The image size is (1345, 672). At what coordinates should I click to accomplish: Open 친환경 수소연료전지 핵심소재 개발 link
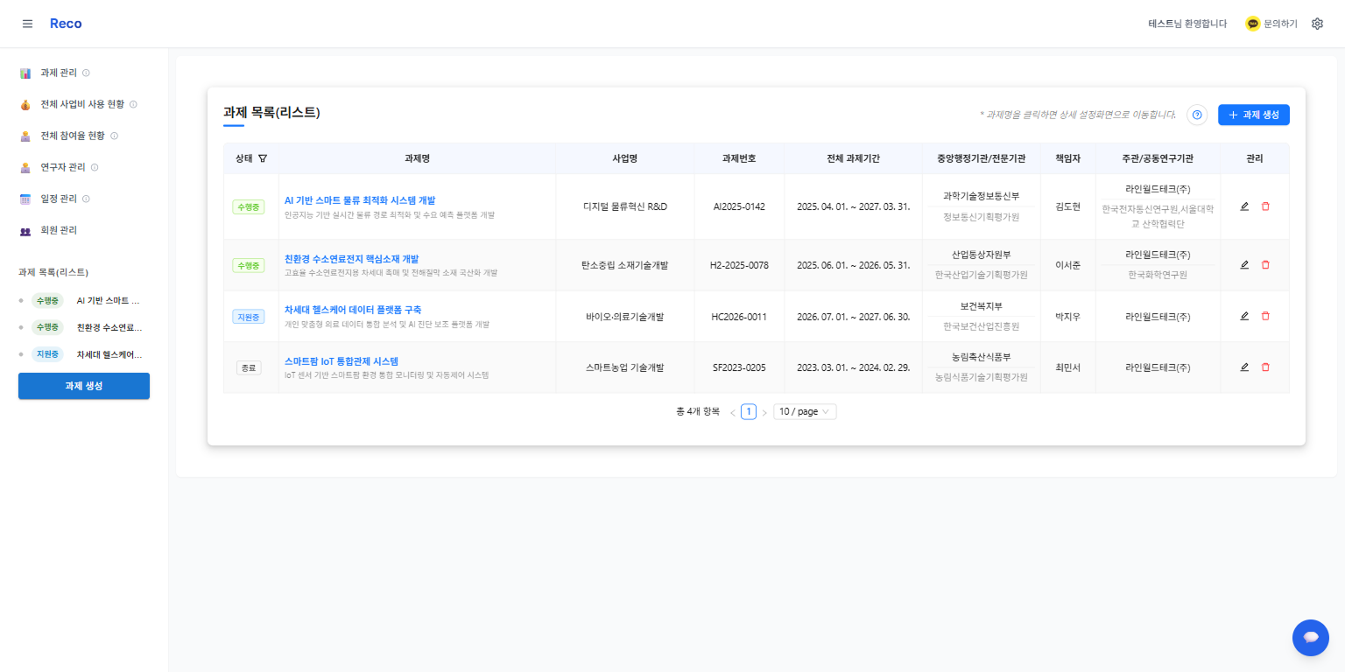click(x=352, y=259)
